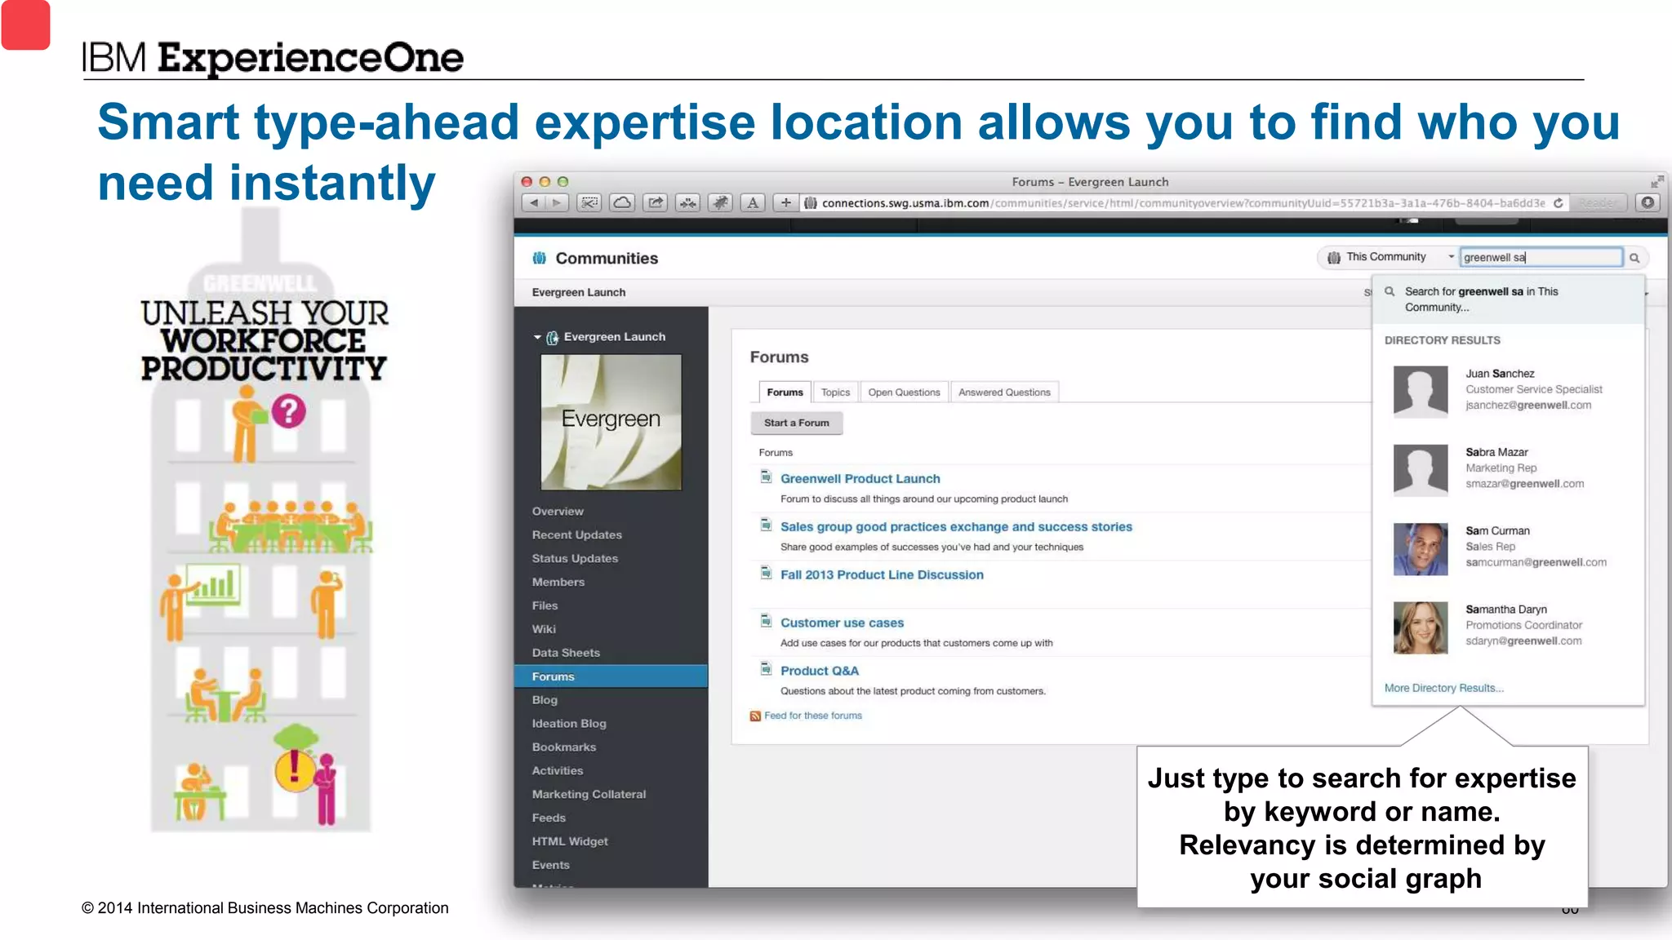
Task: Click the Evergreen Launch community icon in sidebar
Action: click(553, 338)
